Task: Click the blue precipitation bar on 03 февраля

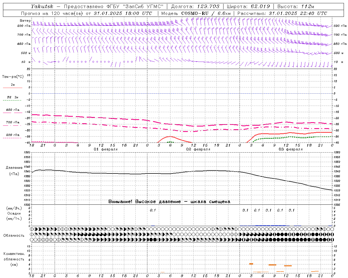Action: [271, 225]
